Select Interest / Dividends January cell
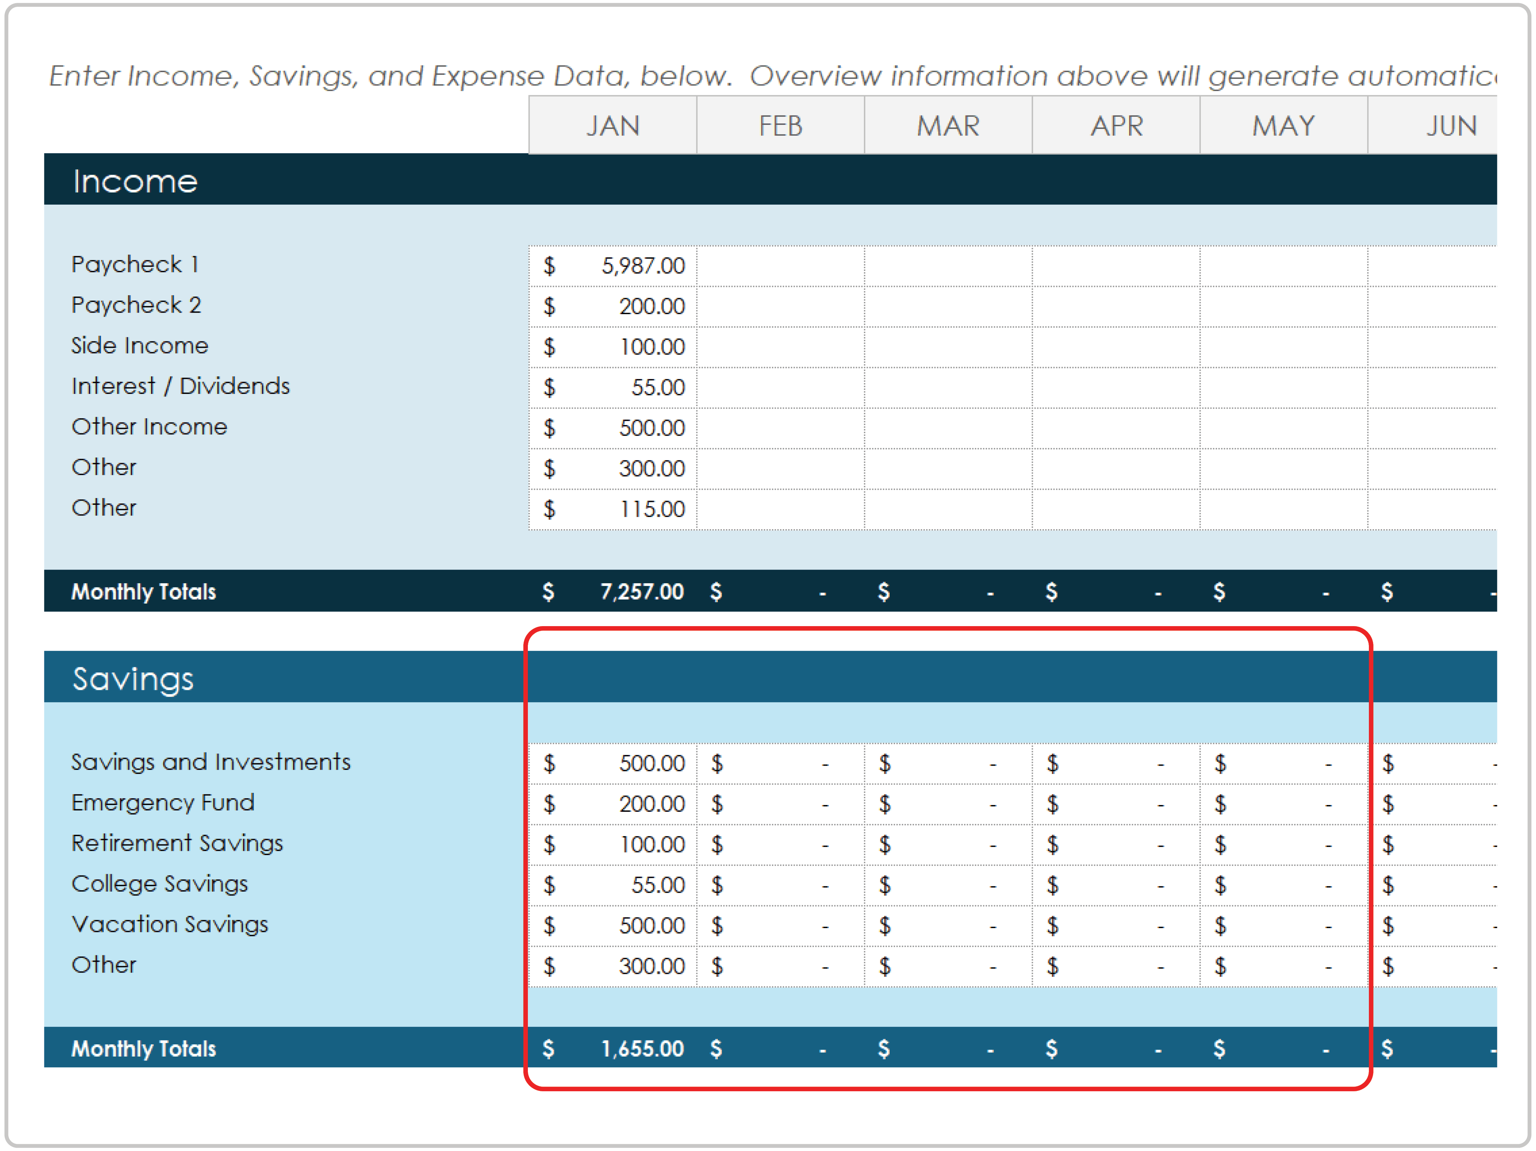Screen dimensions: 1536x1151 (612, 387)
